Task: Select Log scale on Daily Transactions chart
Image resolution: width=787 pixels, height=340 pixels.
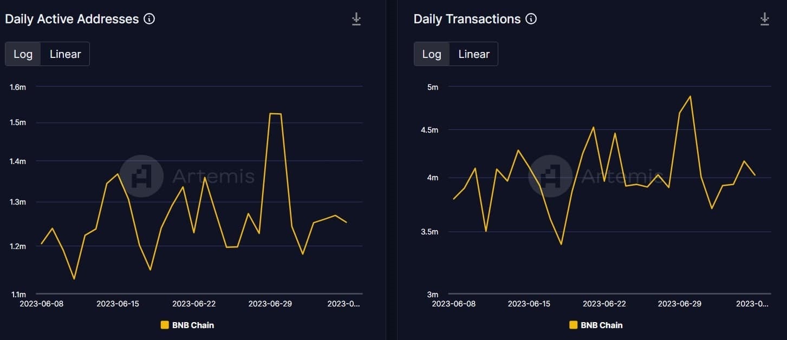Action: (432, 54)
